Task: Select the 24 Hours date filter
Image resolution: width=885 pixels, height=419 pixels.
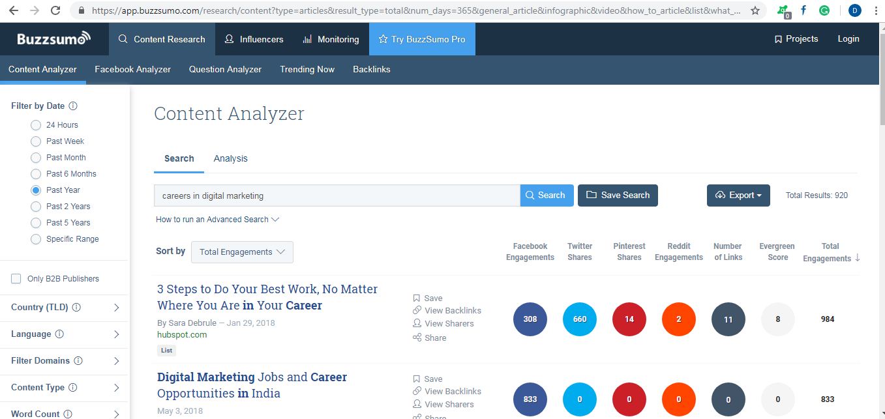Action: coord(36,124)
